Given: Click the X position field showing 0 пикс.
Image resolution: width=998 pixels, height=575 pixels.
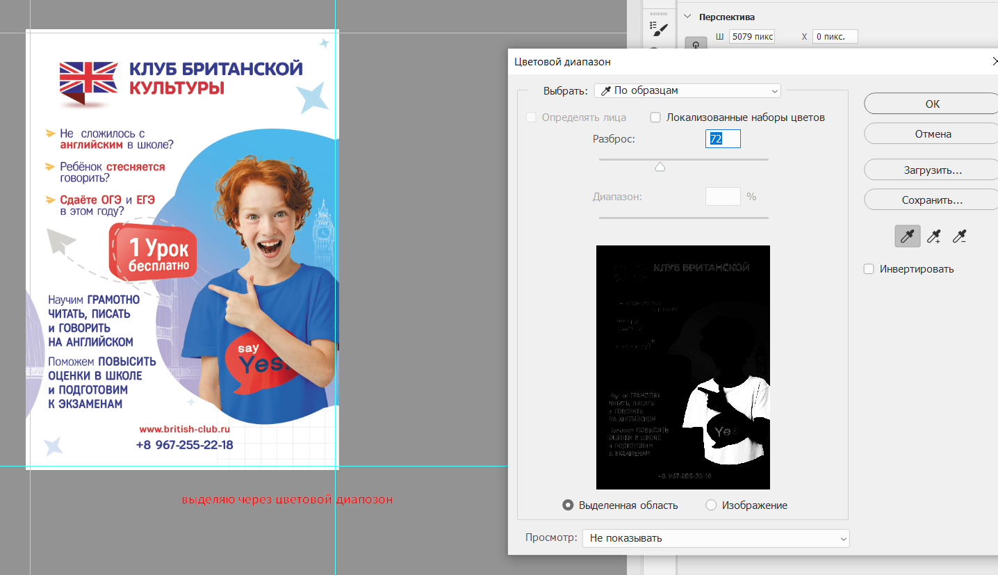Looking at the screenshot, I should [835, 36].
